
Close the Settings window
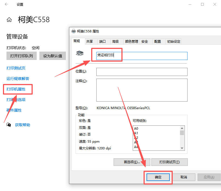pyautogui.click(x=215, y=4)
